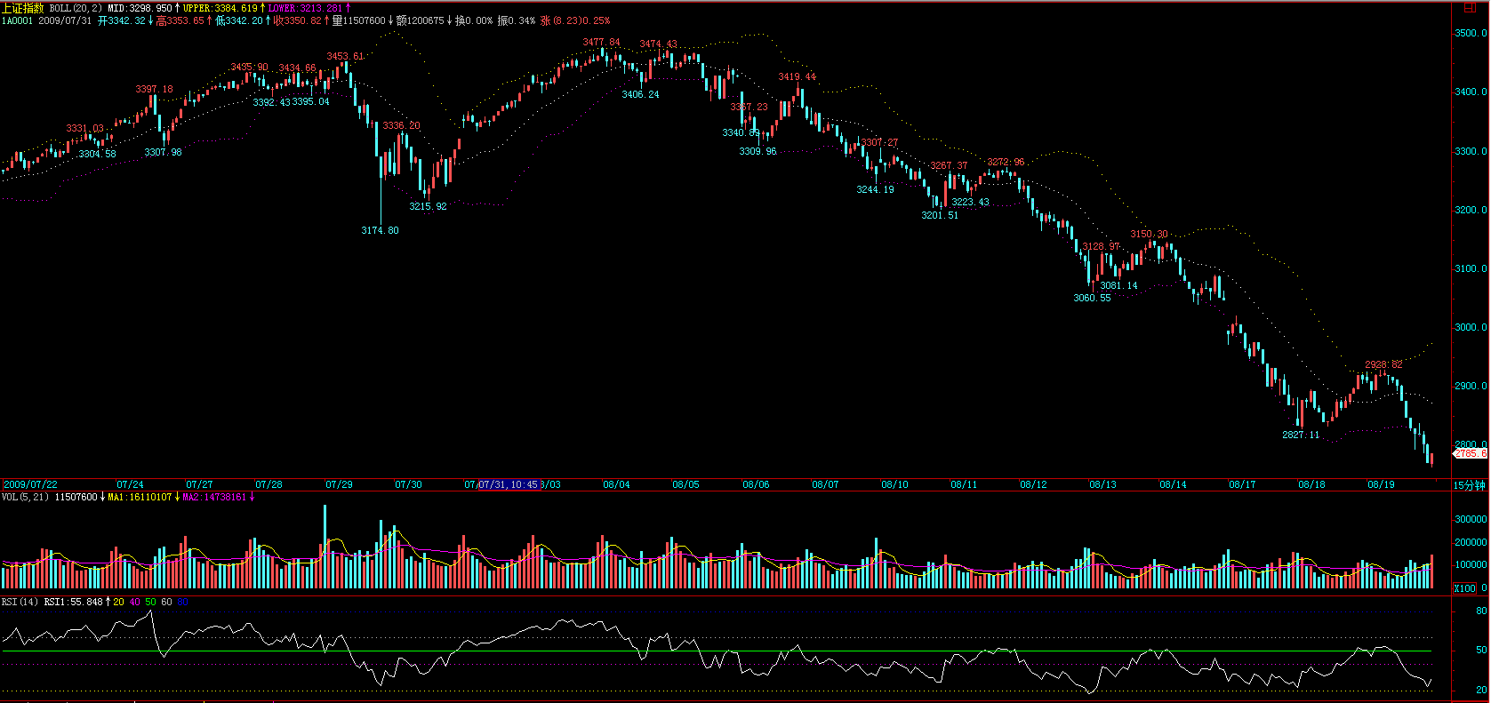This screenshot has width=1491, height=703.
Task: Click the 08/04 date on time axis
Action: click(x=616, y=484)
